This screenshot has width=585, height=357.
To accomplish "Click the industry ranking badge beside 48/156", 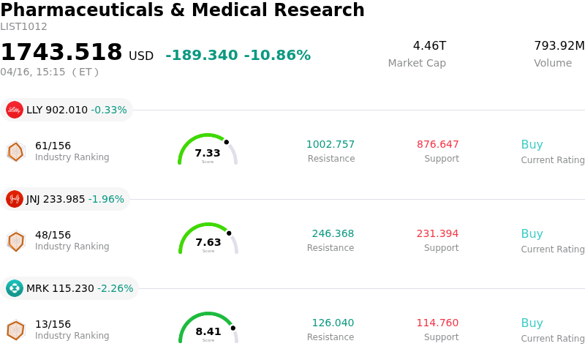I will click(15, 241).
